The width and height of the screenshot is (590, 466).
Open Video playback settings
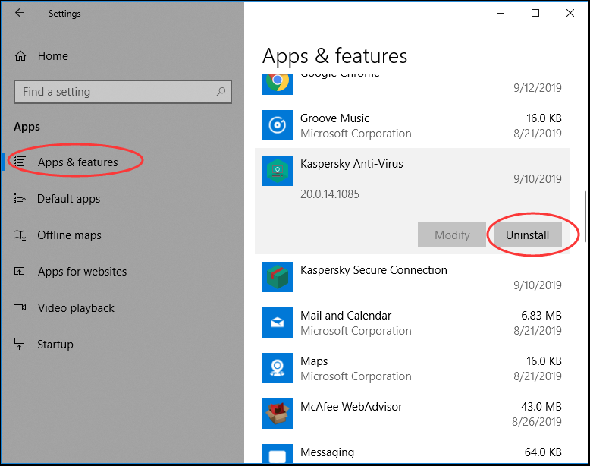(76, 308)
